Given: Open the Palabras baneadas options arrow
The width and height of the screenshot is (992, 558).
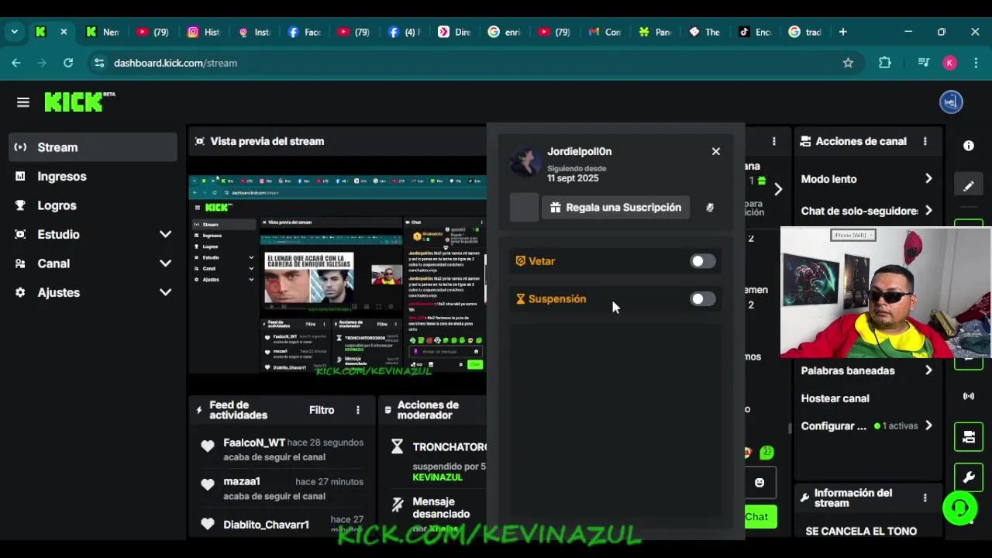Looking at the screenshot, I should click(928, 370).
